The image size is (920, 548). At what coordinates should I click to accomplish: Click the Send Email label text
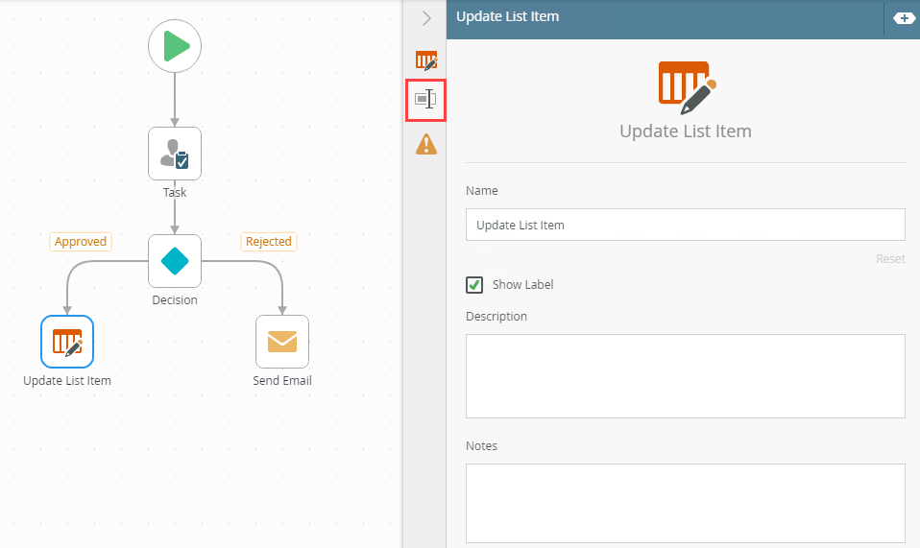pos(282,381)
